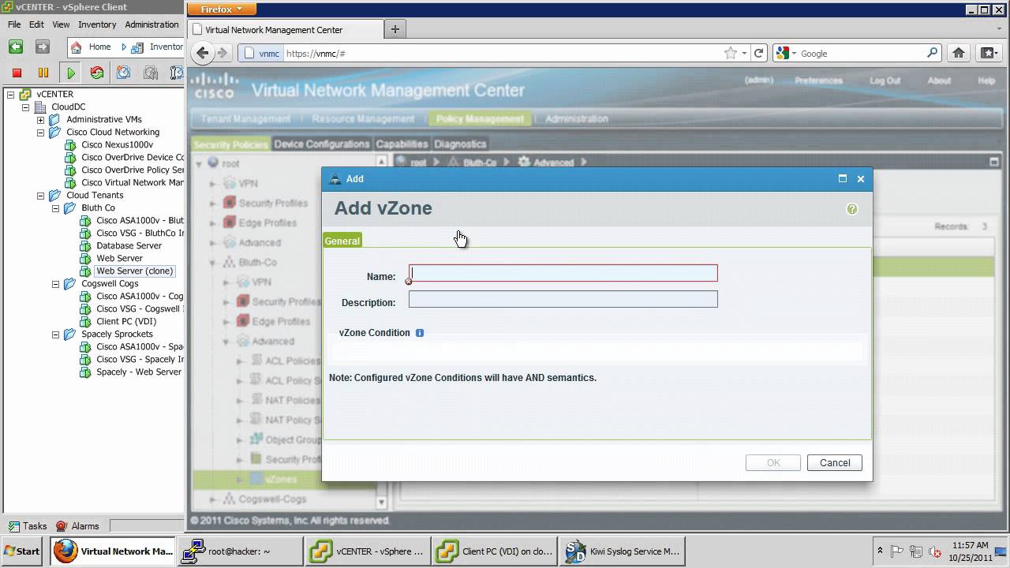This screenshot has width=1010, height=568.
Task: Click the help question mark in Add vZone
Action: click(851, 209)
